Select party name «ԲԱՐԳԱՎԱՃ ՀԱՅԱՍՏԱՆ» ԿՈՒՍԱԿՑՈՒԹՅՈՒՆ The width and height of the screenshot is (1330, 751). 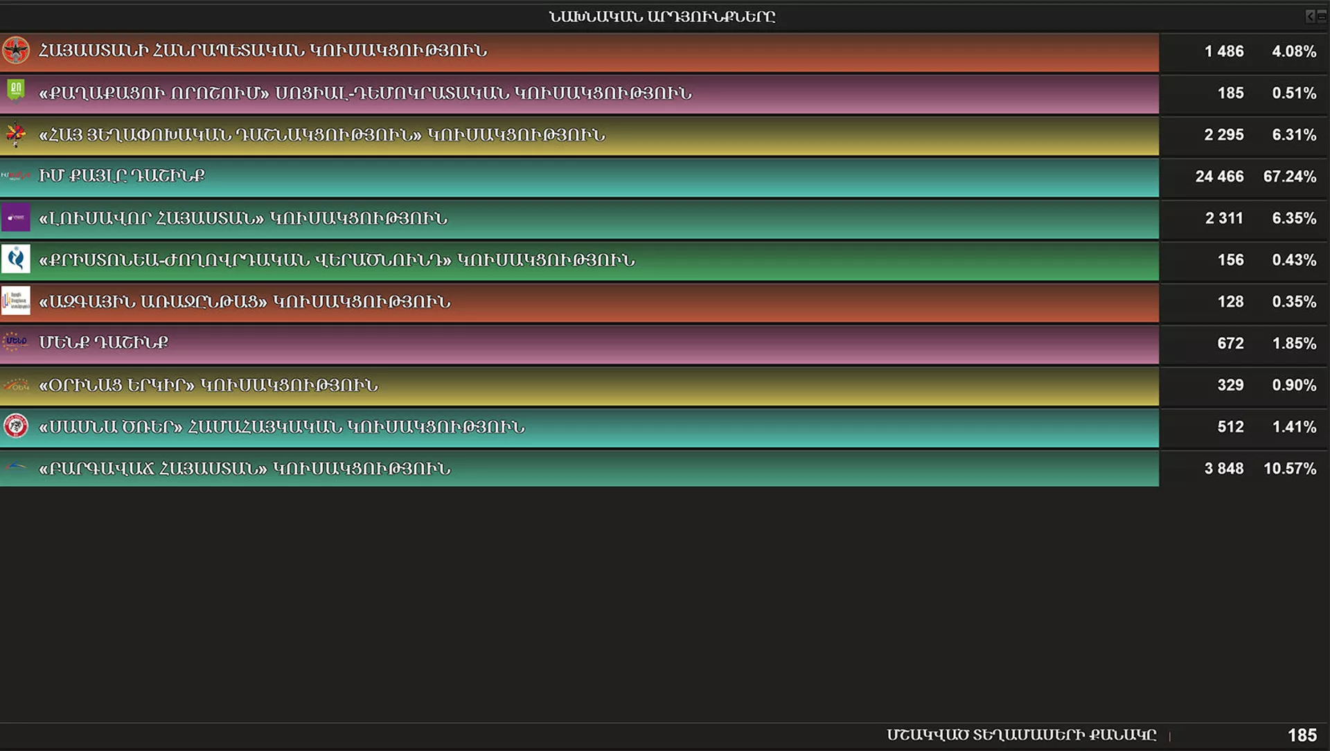[x=245, y=469]
